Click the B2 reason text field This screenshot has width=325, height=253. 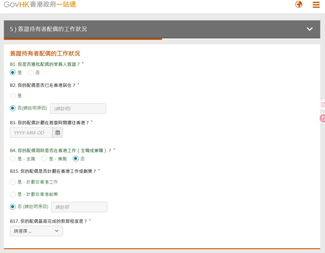pos(78,108)
